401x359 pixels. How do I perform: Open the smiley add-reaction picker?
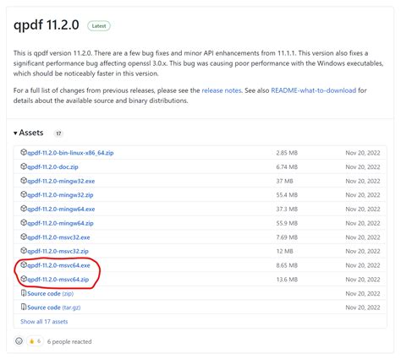pos(19,341)
